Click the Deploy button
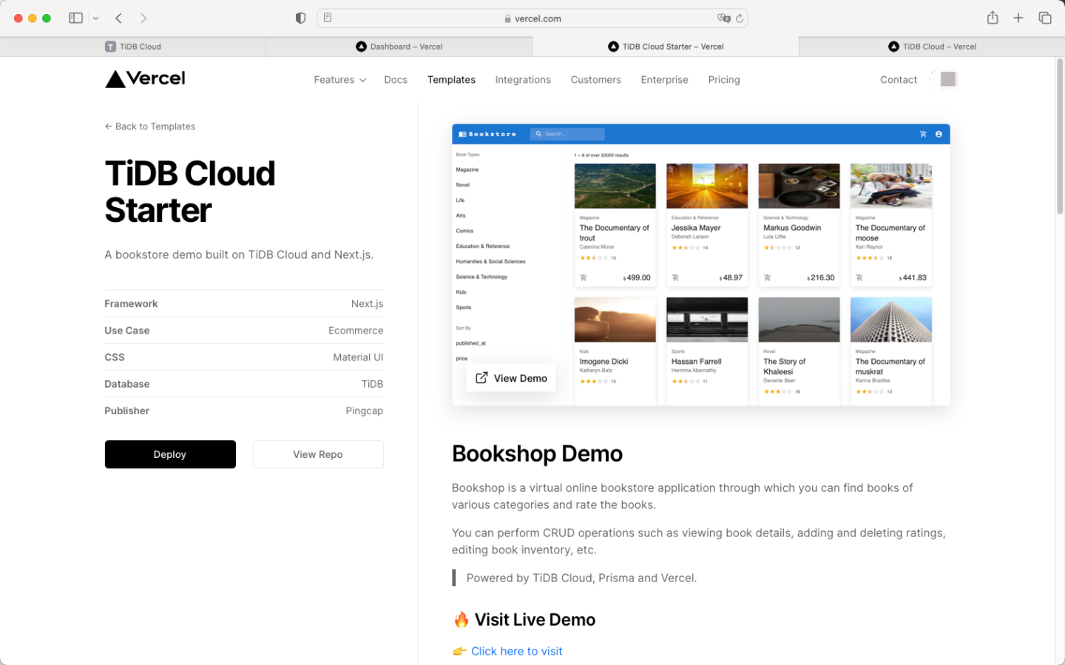 pyautogui.click(x=169, y=454)
